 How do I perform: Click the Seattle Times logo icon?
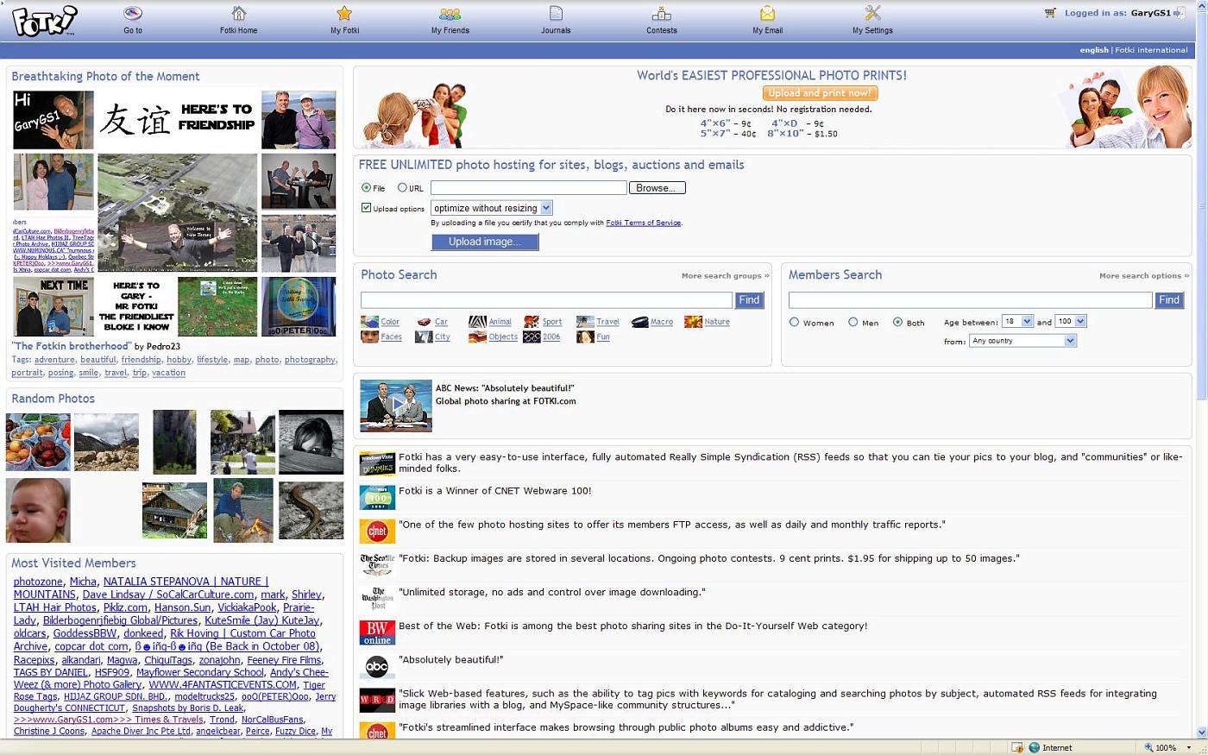(x=377, y=565)
